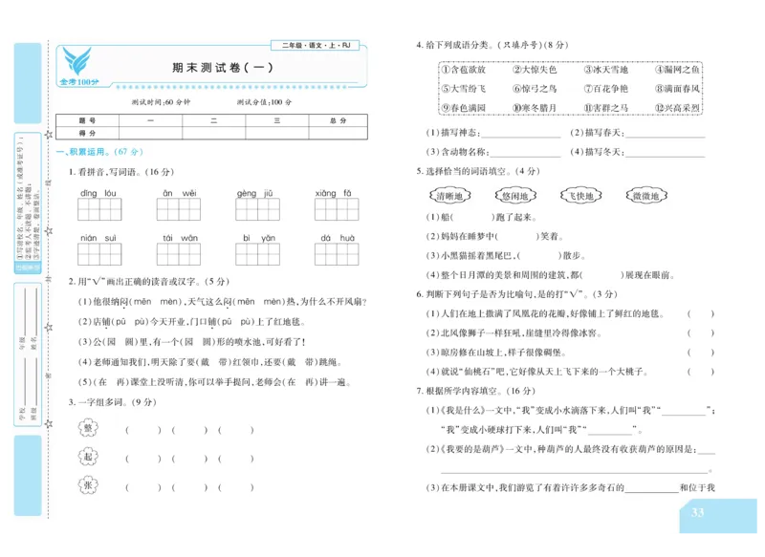Click the 清晰地 word bubble

click(448, 197)
